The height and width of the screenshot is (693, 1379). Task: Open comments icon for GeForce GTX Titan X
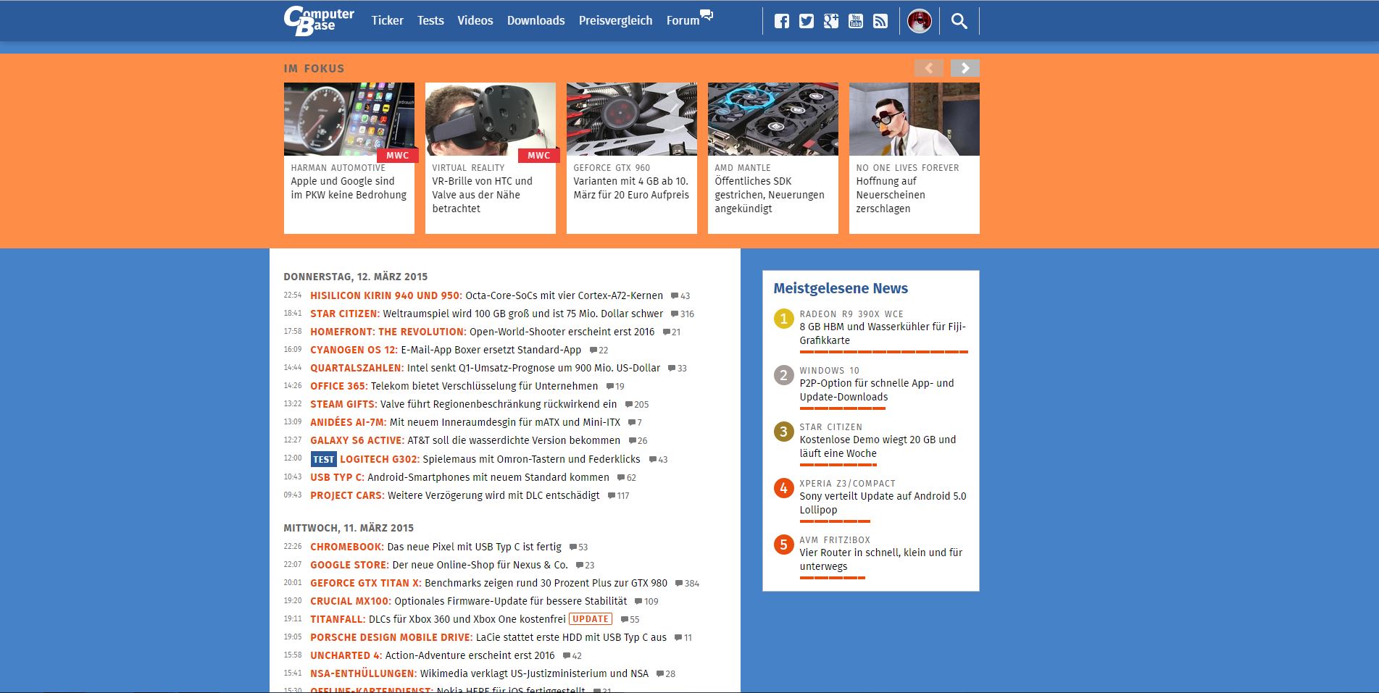[x=679, y=584]
